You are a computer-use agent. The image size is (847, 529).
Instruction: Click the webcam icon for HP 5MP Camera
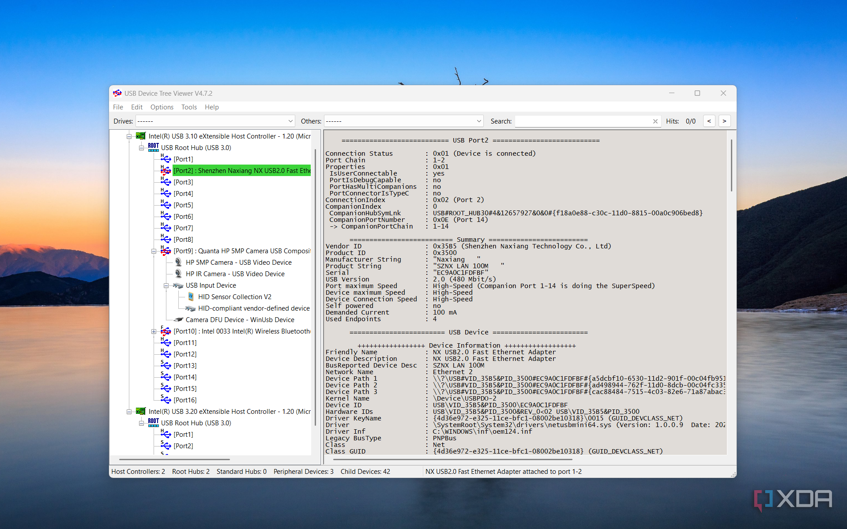(x=178, y=262)
